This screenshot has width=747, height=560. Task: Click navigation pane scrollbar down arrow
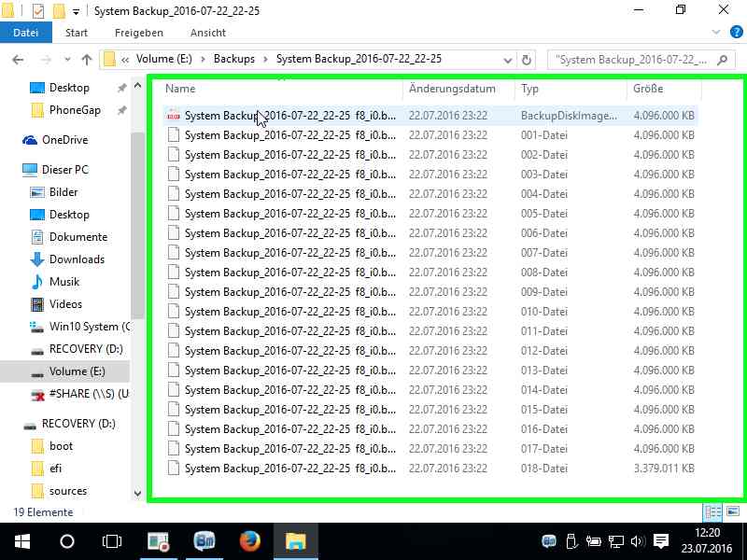click(137, 494)
